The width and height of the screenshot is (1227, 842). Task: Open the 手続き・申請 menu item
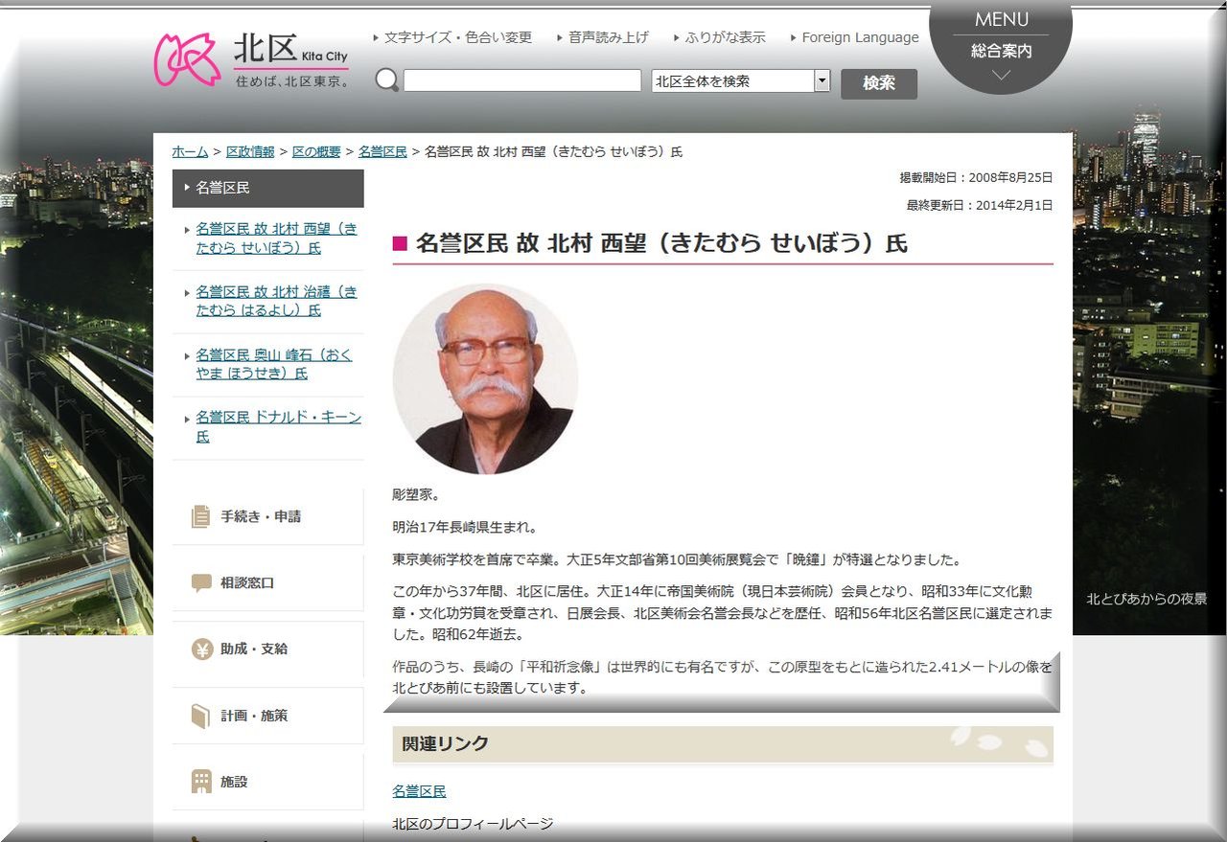pos(268,516)
